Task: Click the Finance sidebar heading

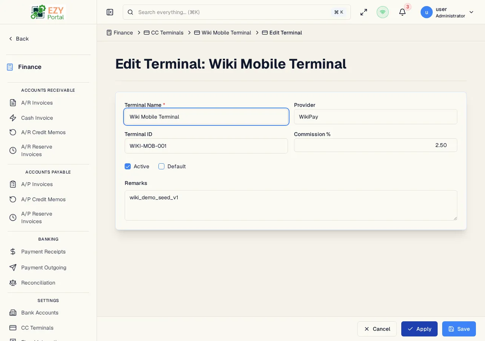Action: (30, 67)
